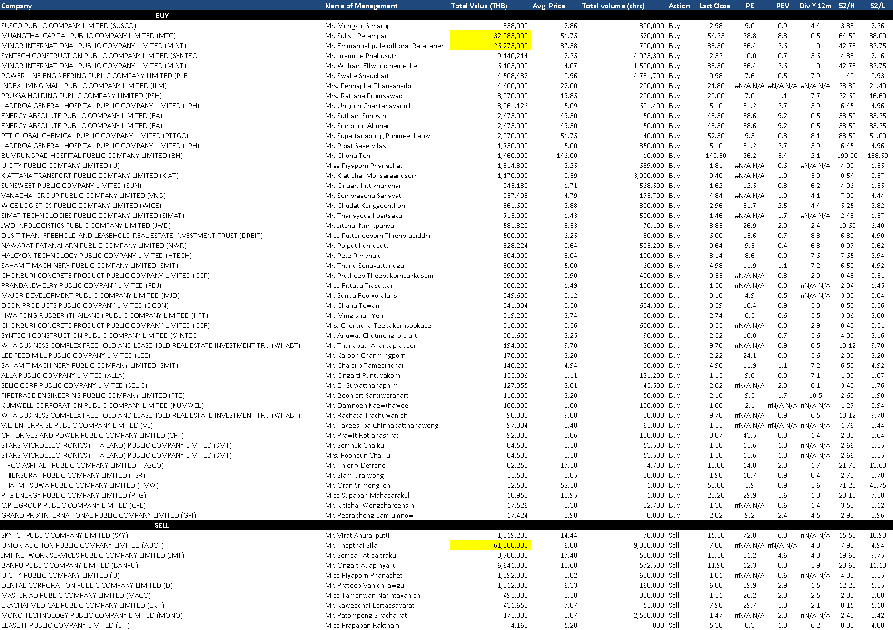
Task: Click highlighted value 61,200,000 for AUCT
Action: pyautogui.click(x=490, y=545)
